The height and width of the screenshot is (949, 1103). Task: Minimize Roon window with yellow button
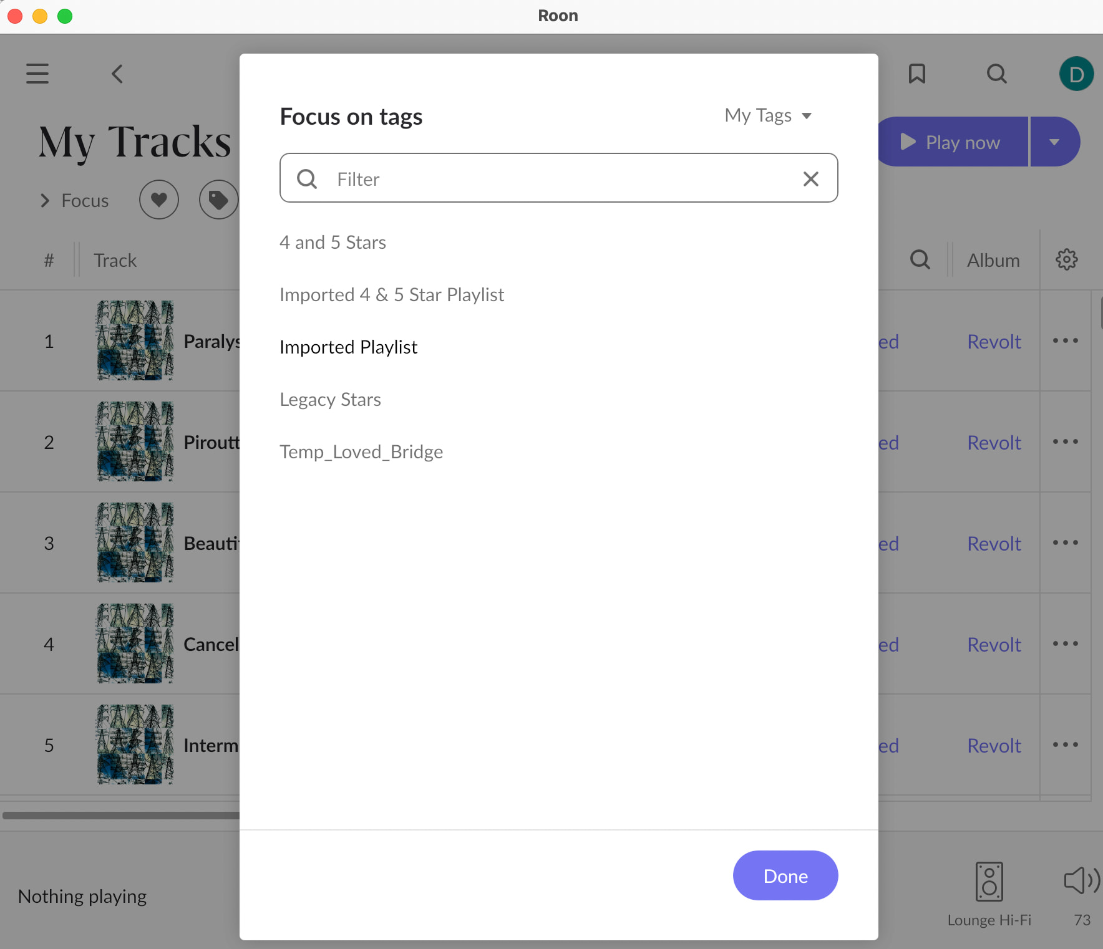(40, 16)
